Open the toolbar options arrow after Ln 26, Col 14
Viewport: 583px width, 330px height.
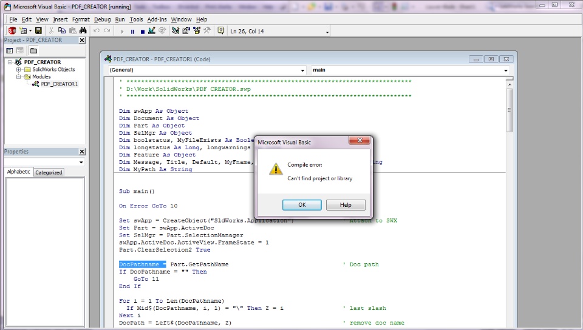tap(327, 32)
